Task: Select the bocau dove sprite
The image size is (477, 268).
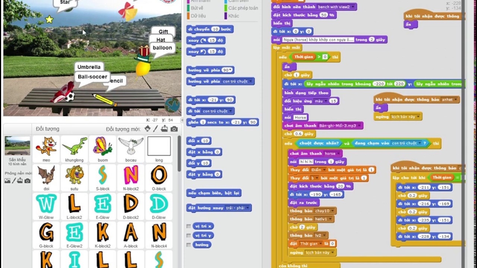Action: tap(131, 149)
